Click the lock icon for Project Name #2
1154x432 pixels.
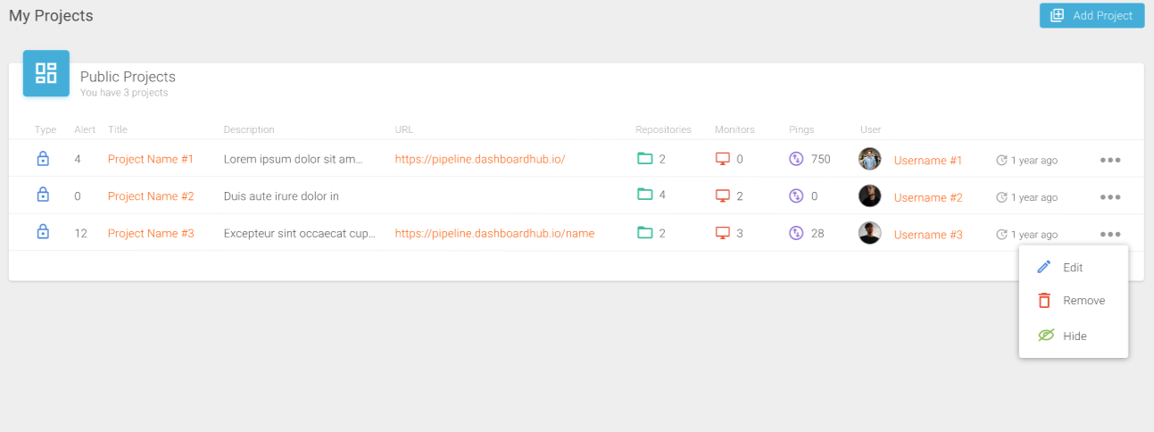[42, 195]
